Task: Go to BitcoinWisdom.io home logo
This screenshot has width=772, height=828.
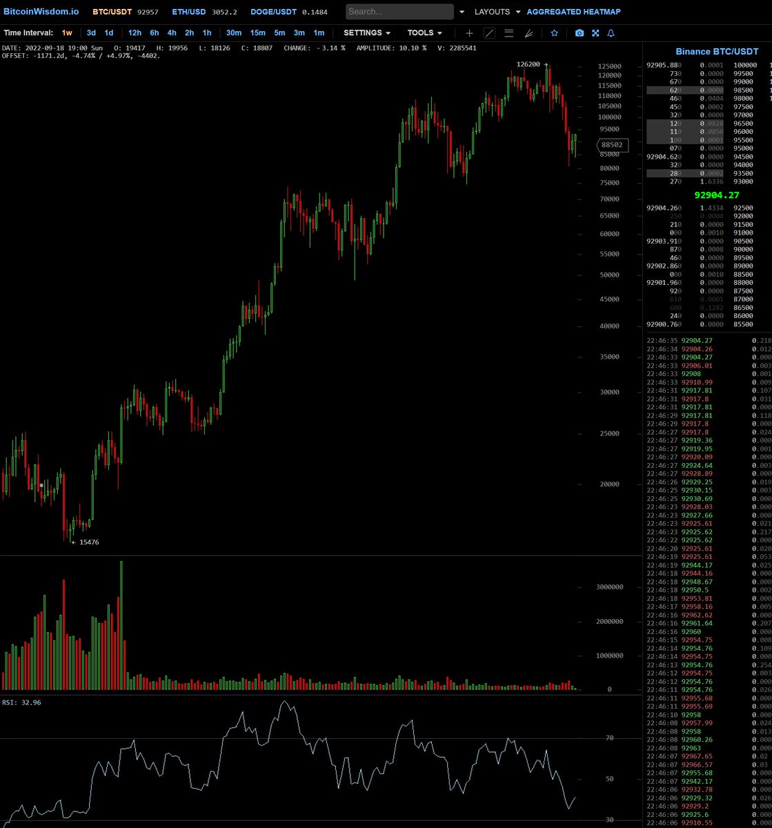Action: [41, 12]
